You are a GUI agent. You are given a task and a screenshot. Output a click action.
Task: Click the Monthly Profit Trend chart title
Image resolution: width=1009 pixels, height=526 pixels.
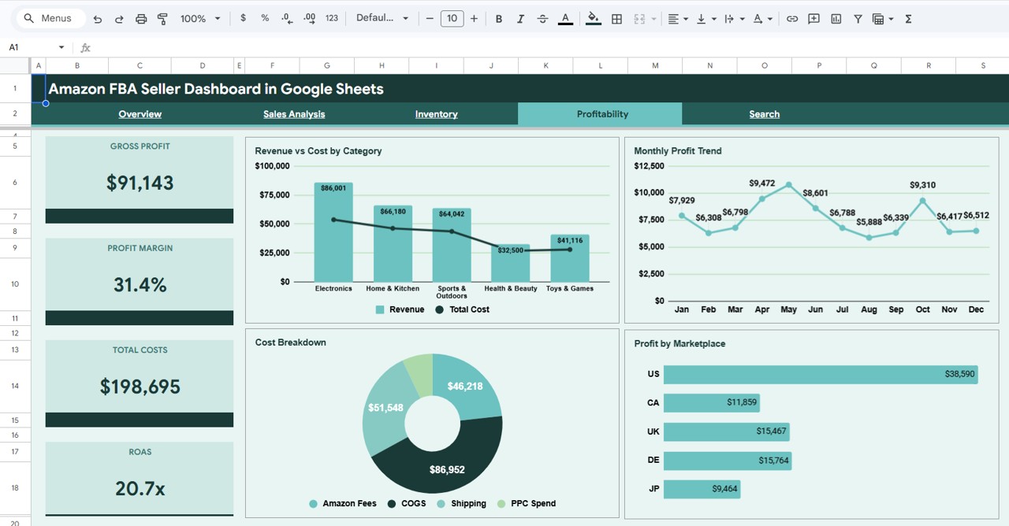tap(678, 151)
